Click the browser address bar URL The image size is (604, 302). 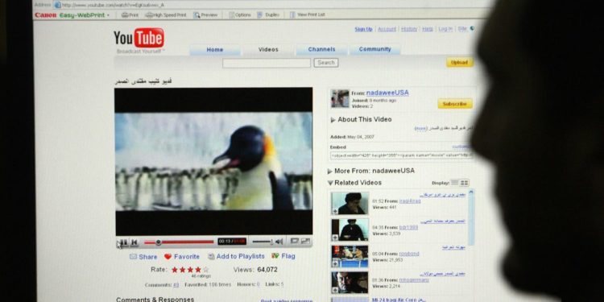click(x=113, y=5)
